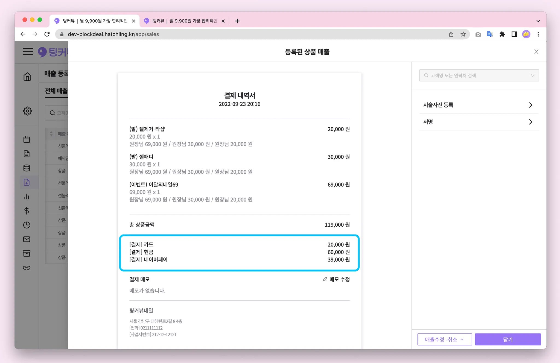
Task: Open the mail envelope sidebar icon
Action: tap(27, 239)
